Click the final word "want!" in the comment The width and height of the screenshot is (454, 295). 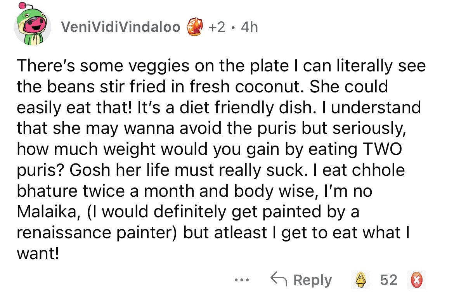tap(38, 254)
